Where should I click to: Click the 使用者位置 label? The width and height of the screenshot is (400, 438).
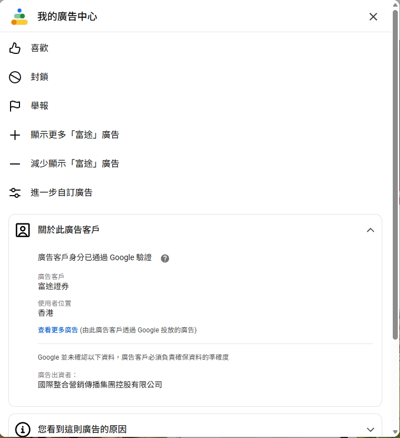[x=54, y=303]
